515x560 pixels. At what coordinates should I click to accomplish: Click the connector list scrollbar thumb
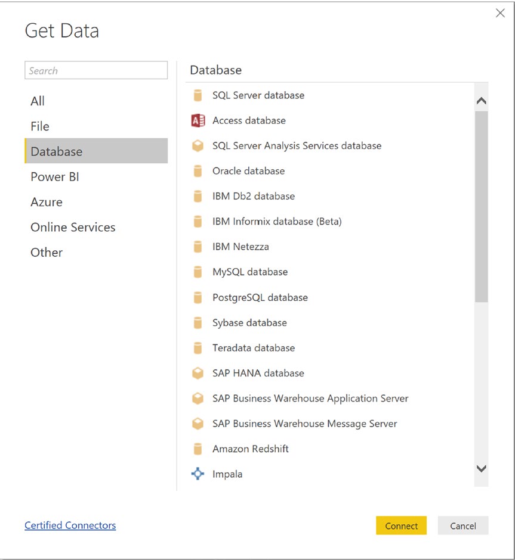coord(482,207)
